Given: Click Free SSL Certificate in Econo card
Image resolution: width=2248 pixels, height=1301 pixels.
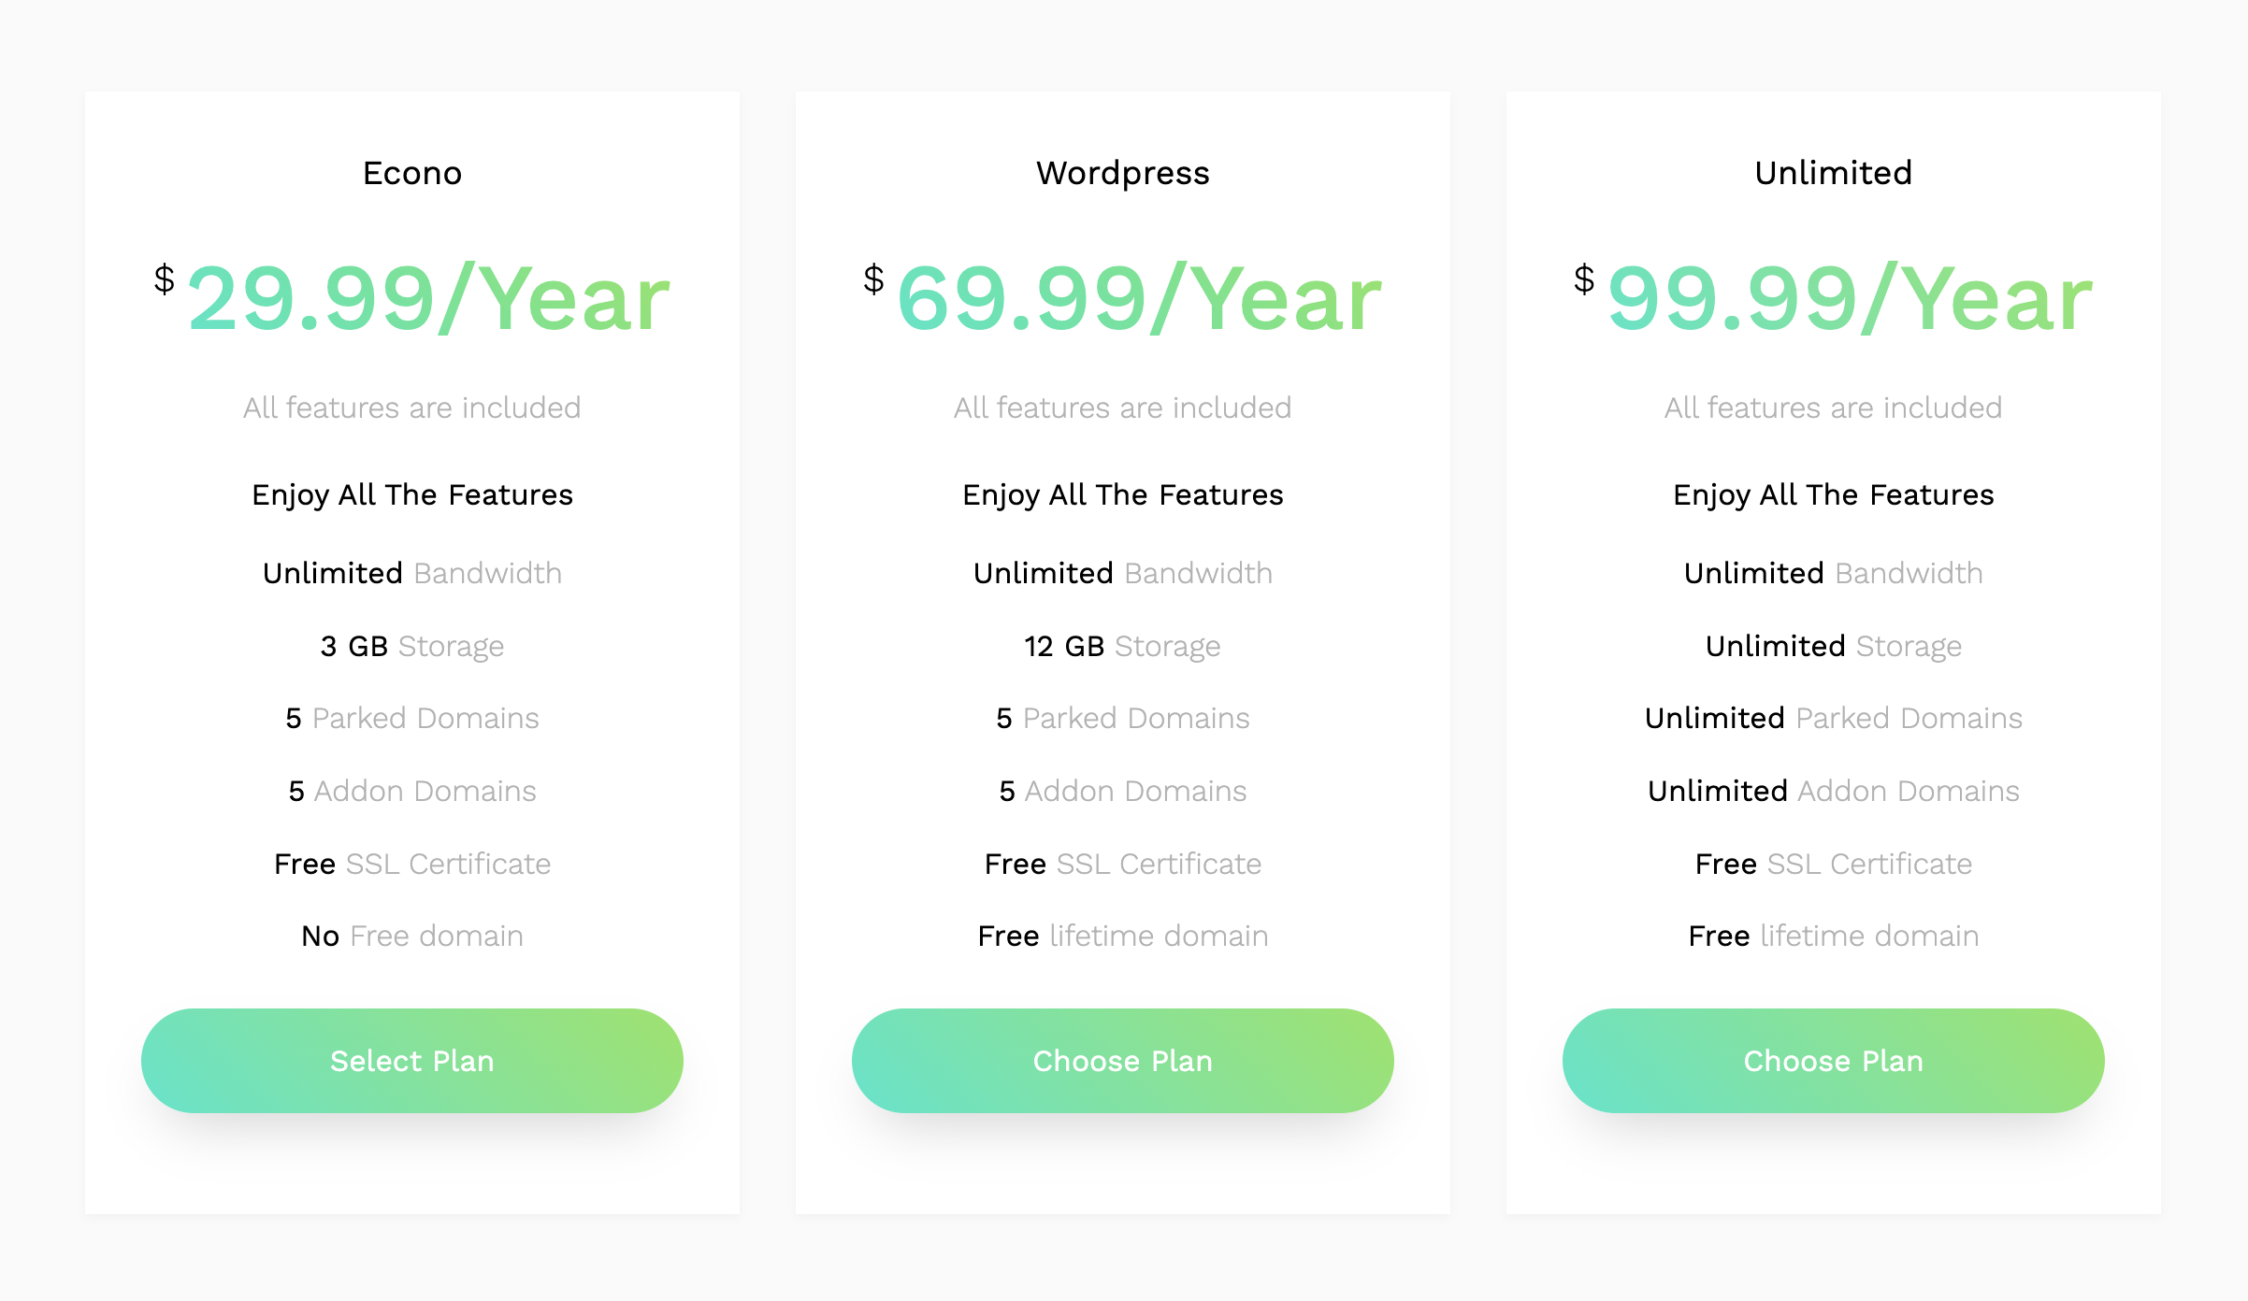Looking at the screenshot, I should coord(411,864).
